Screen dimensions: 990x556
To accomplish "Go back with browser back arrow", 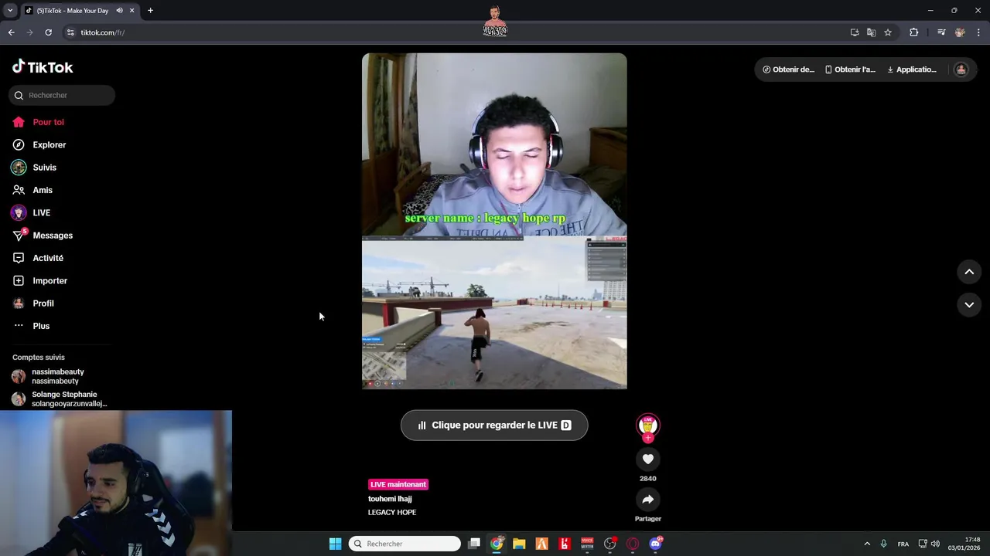I will pyautogui.click(x=11, y=32).
